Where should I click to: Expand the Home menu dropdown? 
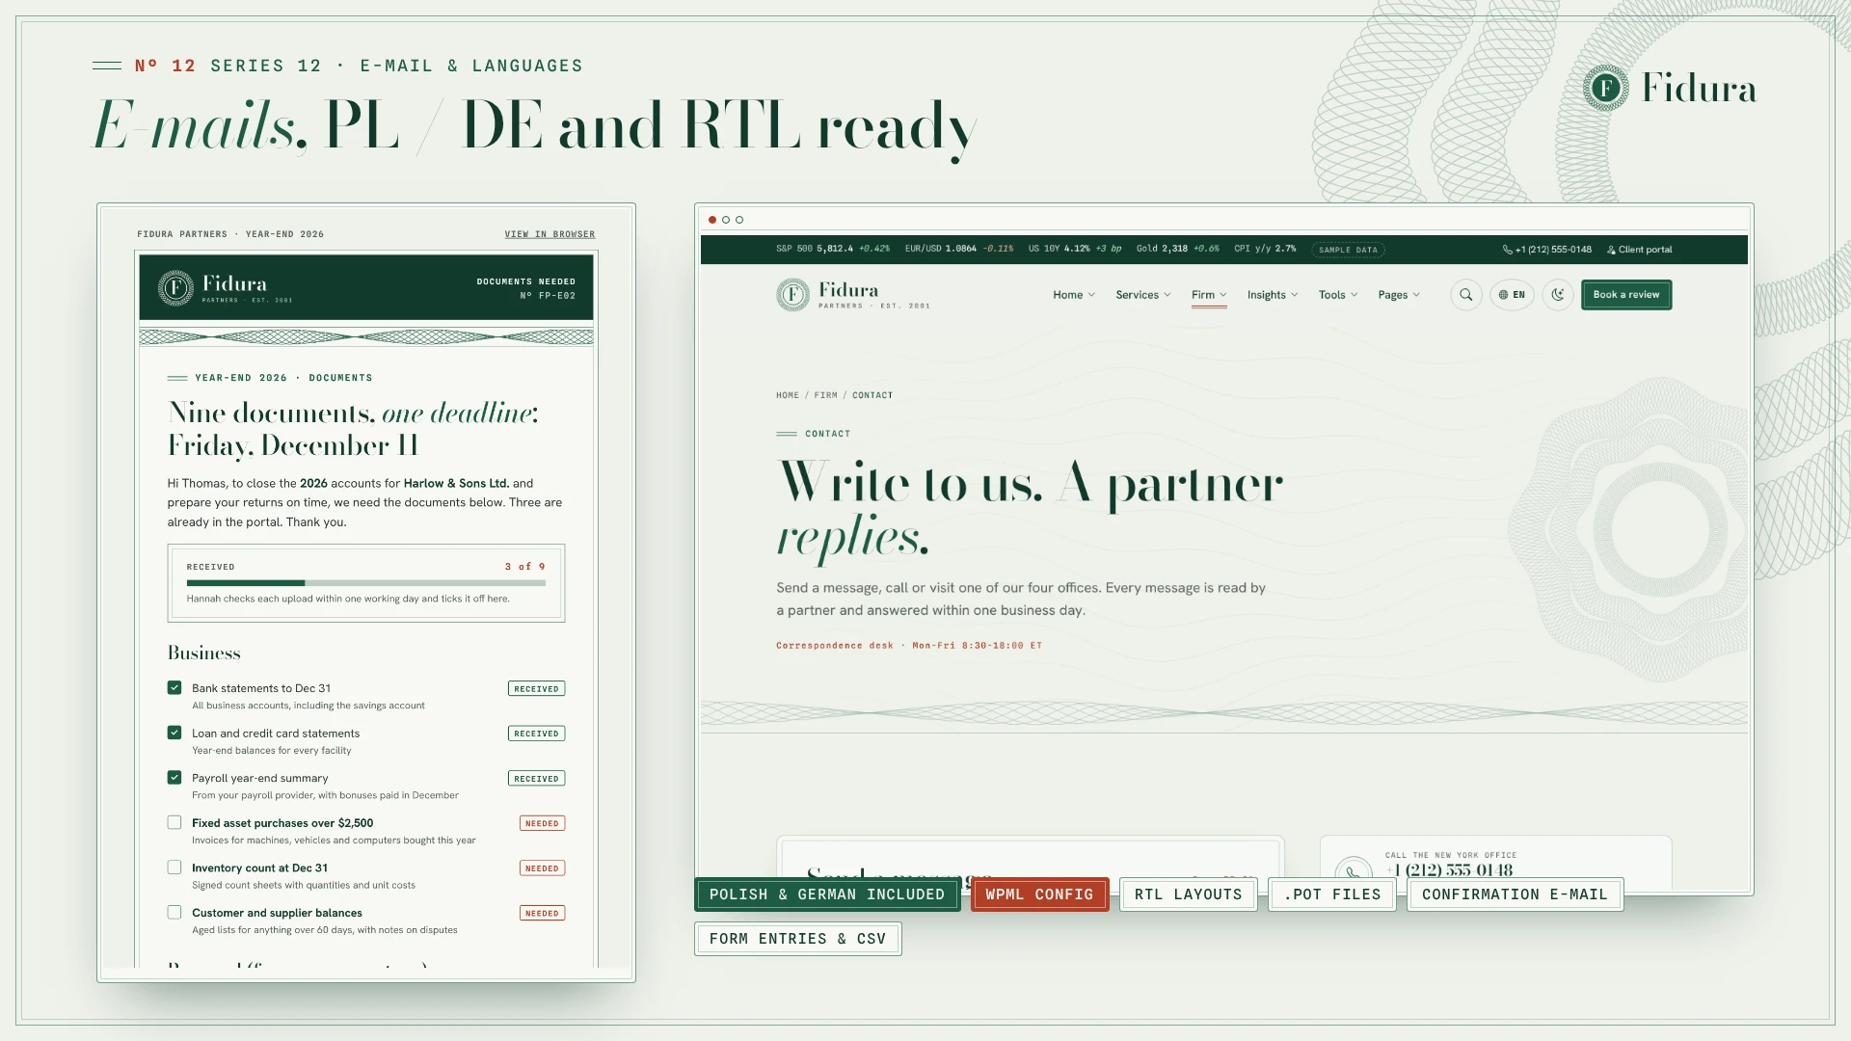1074,295
